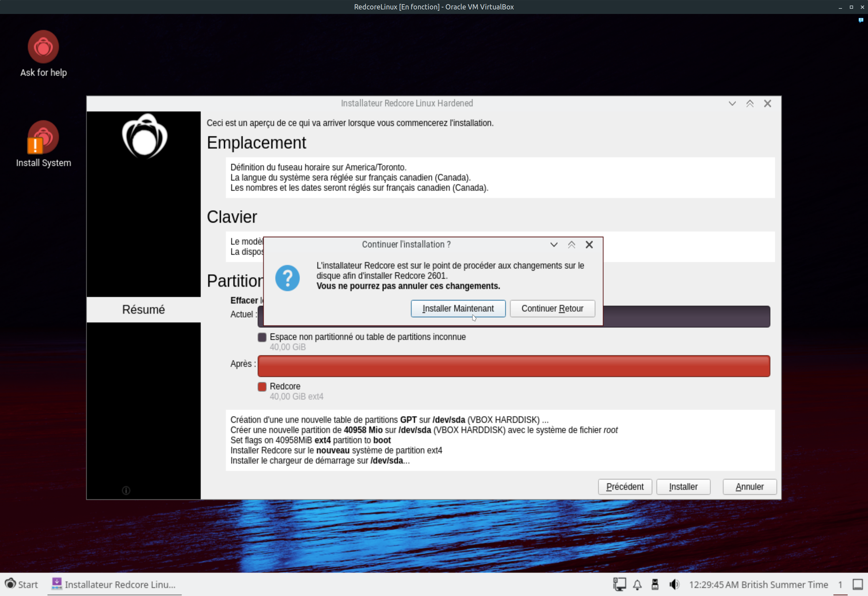Screen dimensions: 868x596
Task: Open the Install System desktop icon
Action: click(x=43, y=137)
